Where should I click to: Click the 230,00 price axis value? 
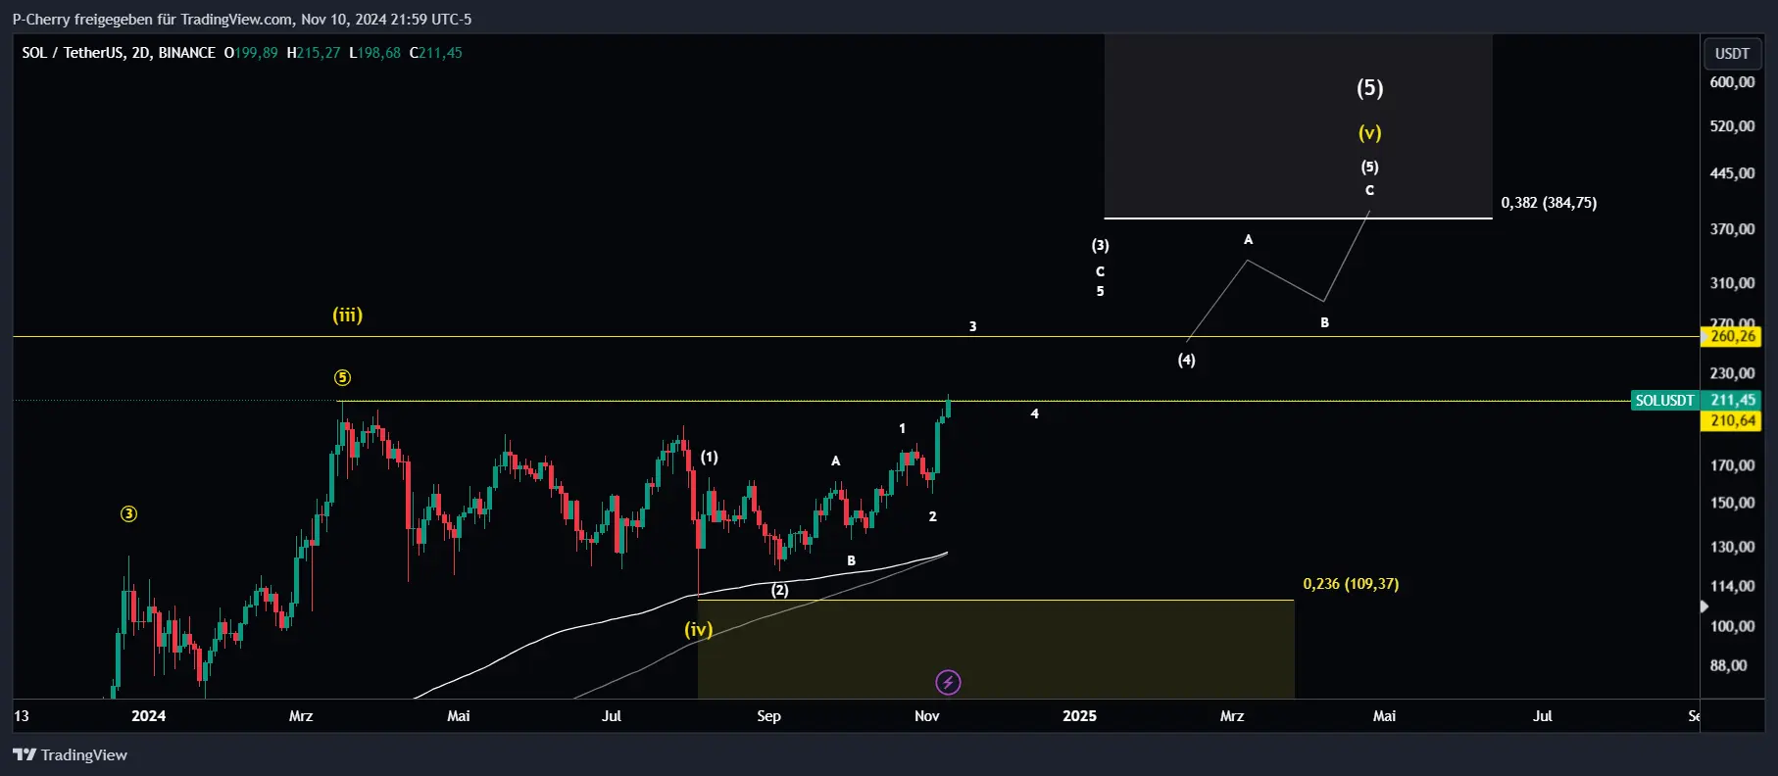click(x=1732, y=373)
